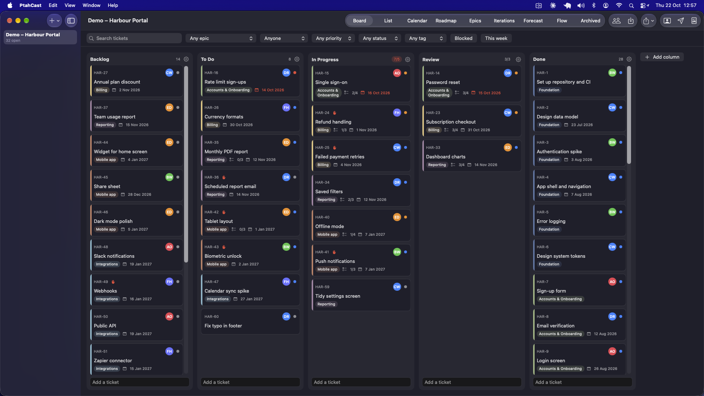The height and width of the screenshot is (396, 704).
Task: Click the Backlog column scrollbar
Action: point(186,165)
